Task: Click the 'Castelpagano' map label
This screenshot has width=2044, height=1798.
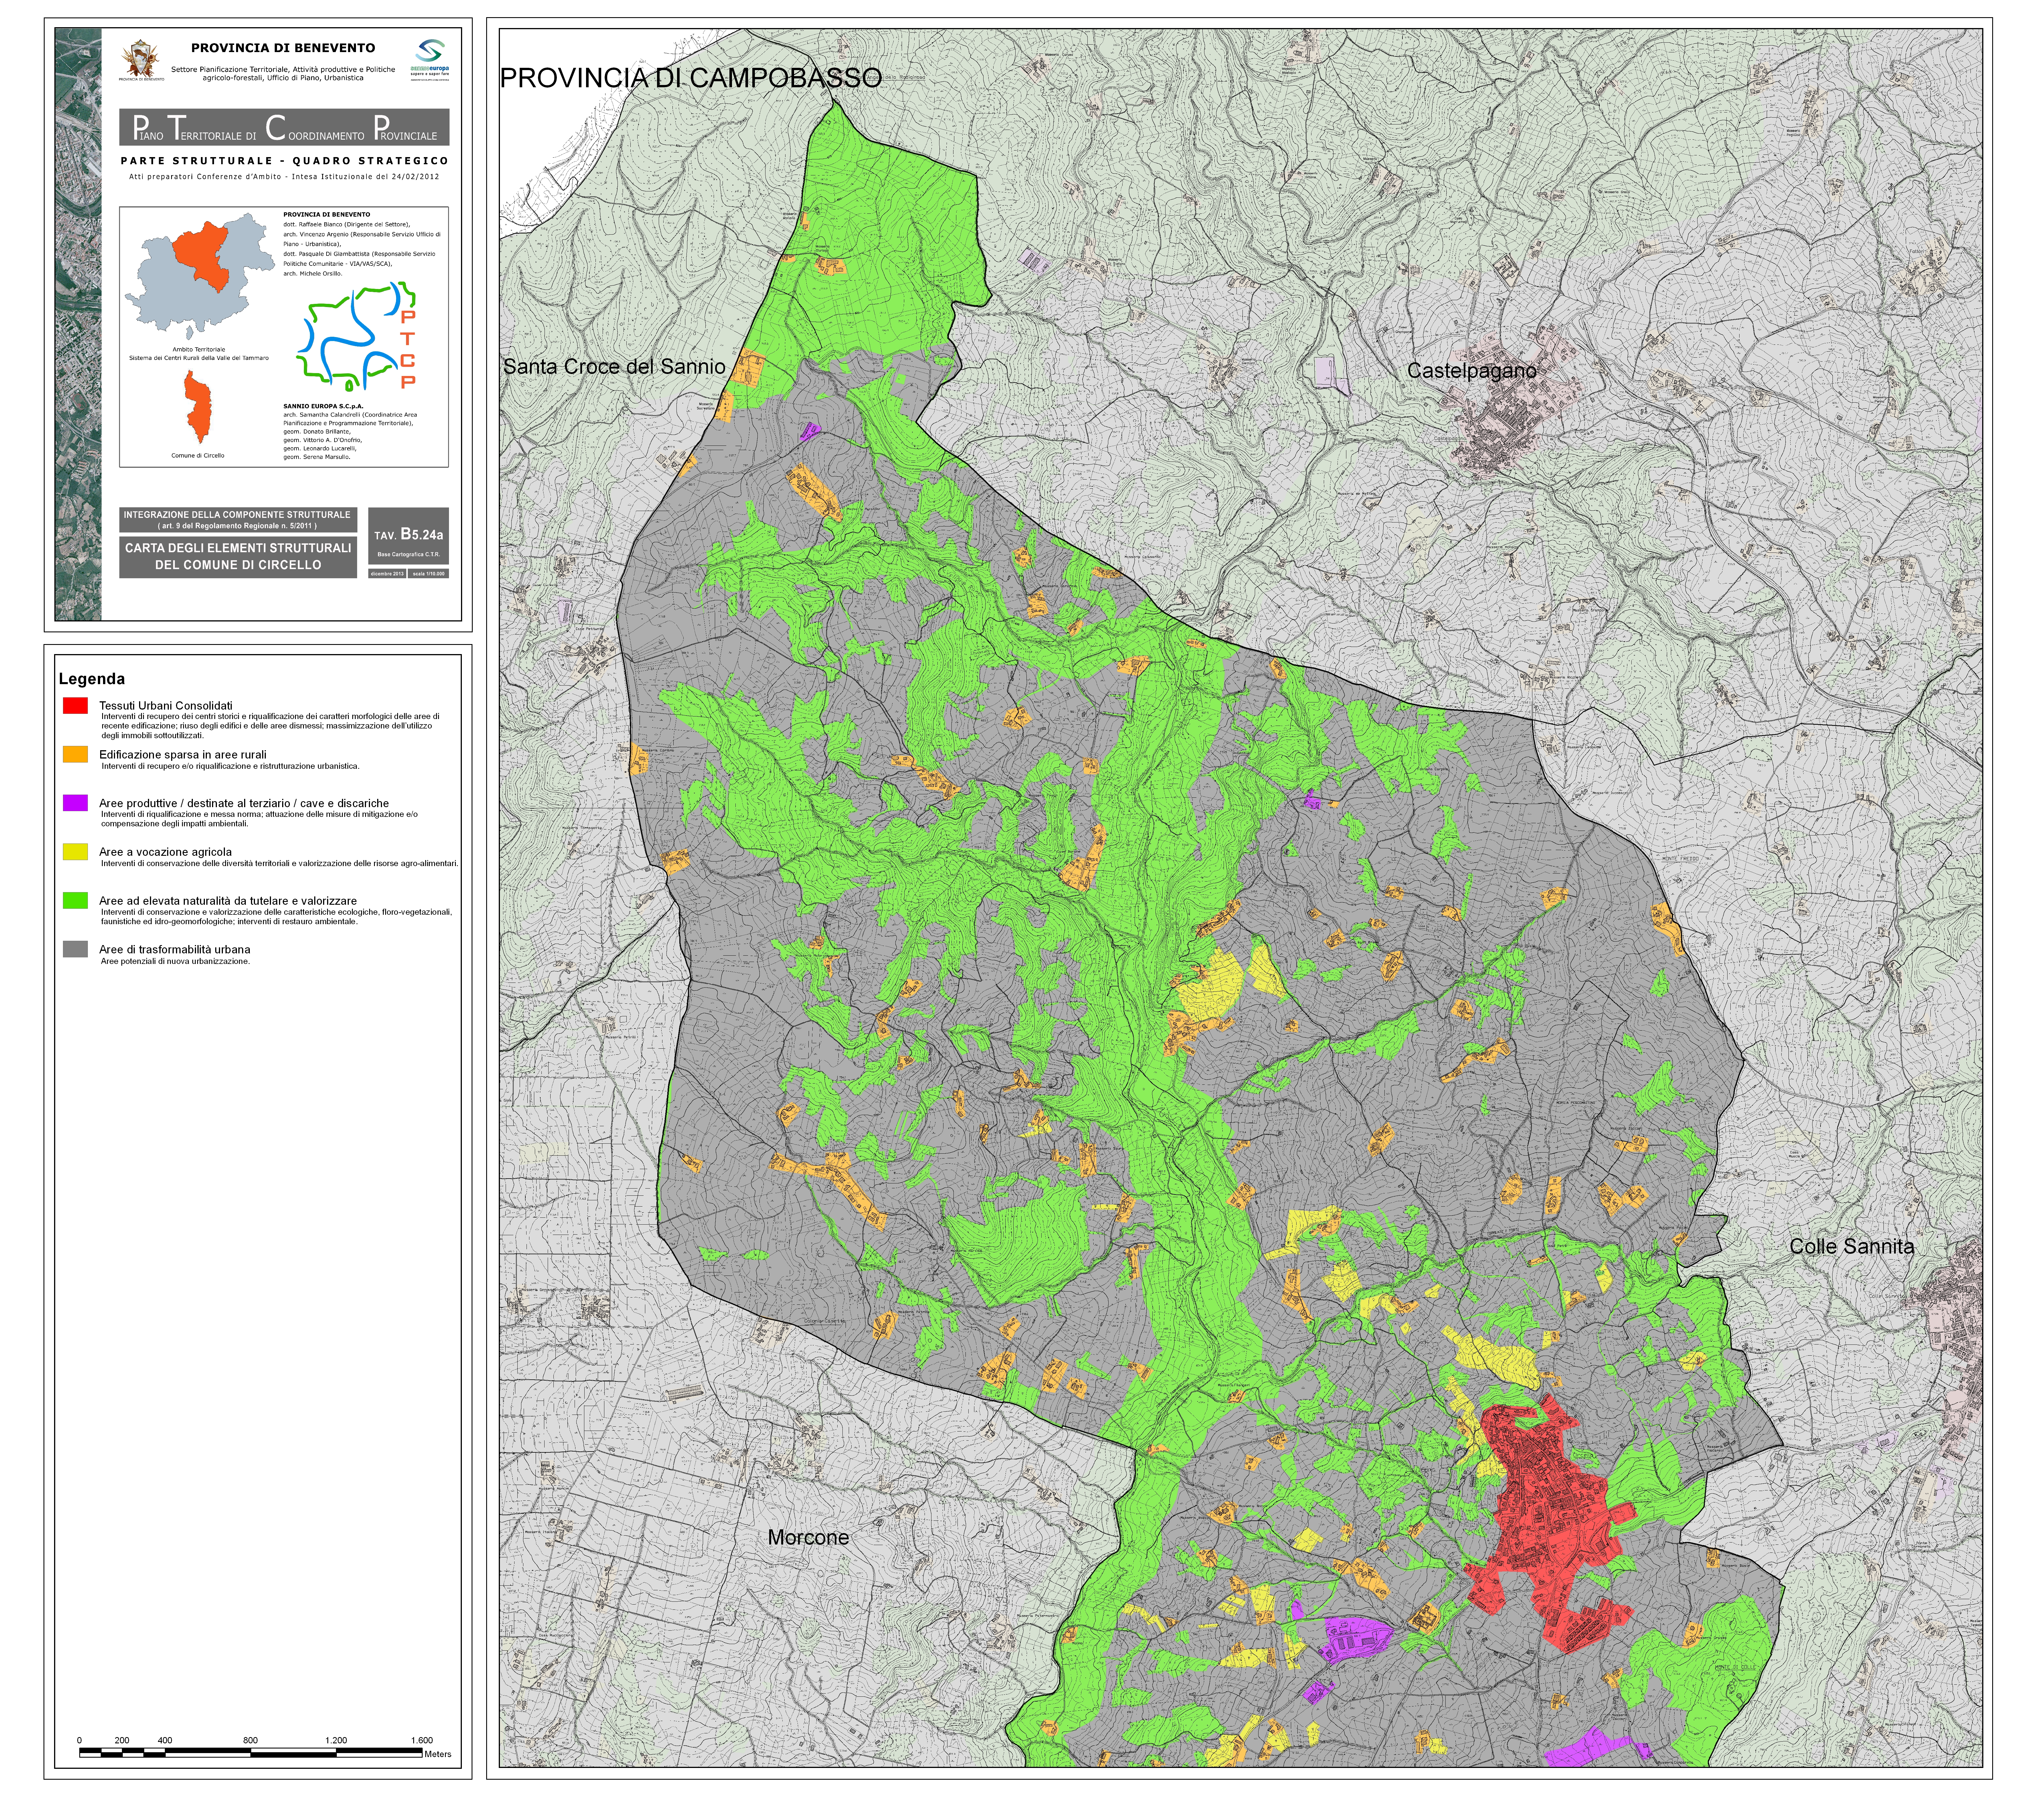Action: click(1472, 371)
